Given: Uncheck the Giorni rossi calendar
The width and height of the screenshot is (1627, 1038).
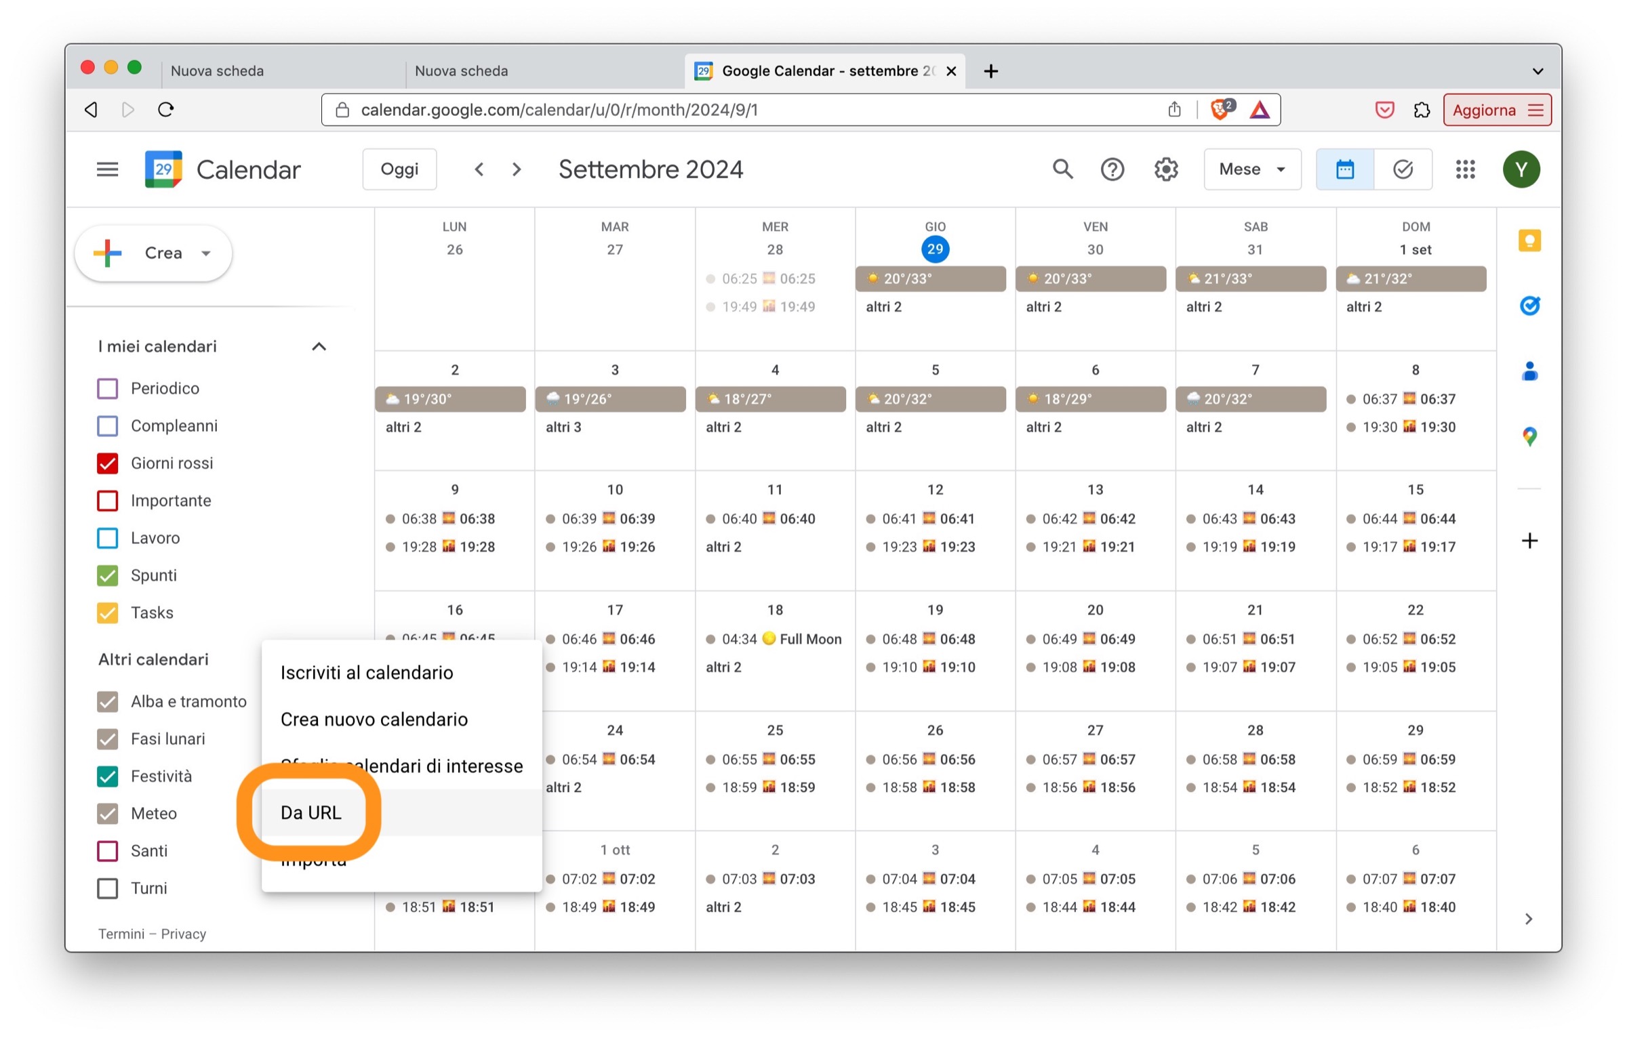Looking at the screenshot, I should [x=107, y=463].
